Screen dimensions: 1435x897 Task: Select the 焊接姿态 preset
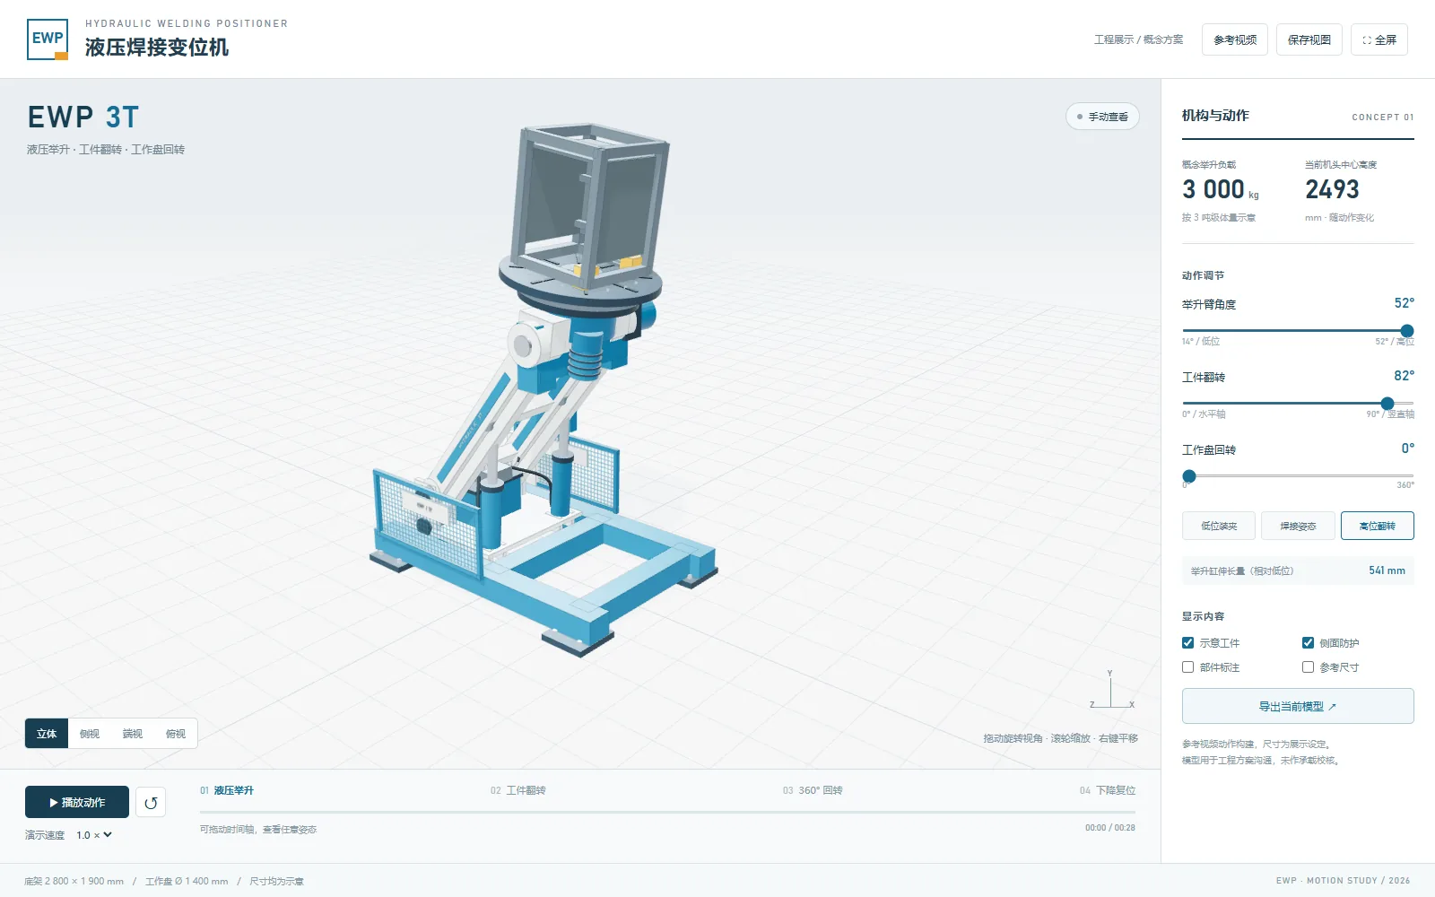[1298, 526]
